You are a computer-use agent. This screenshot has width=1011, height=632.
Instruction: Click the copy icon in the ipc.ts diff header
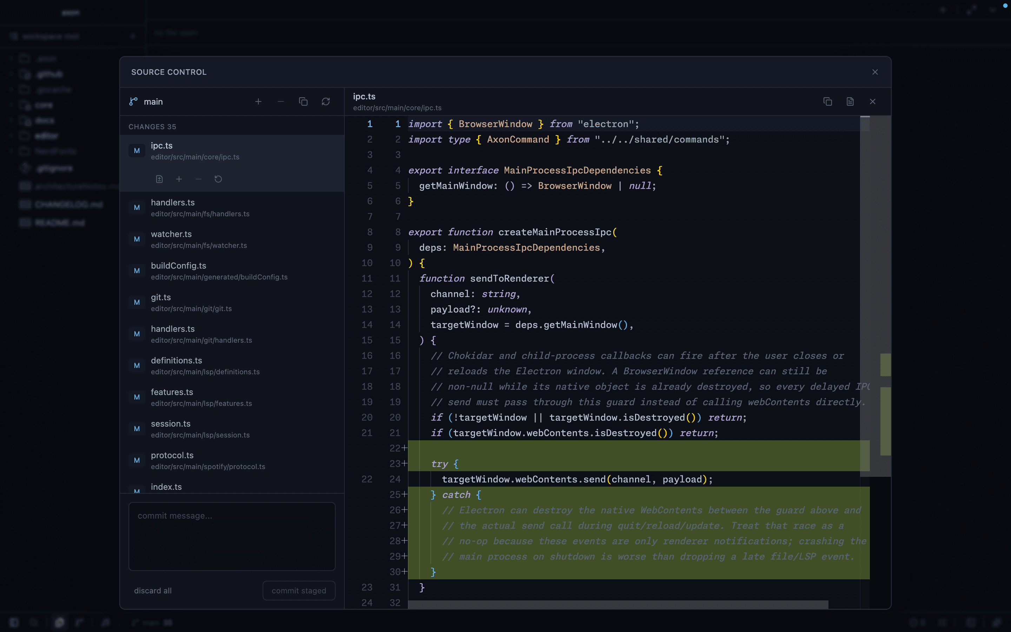coord(828,101)
